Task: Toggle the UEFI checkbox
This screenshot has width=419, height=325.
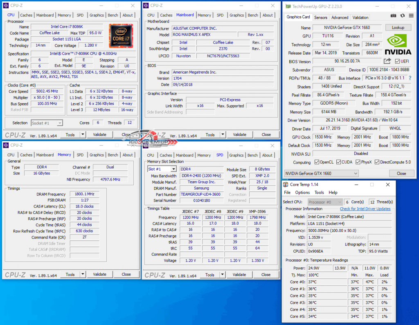Action: pos(397,61)
